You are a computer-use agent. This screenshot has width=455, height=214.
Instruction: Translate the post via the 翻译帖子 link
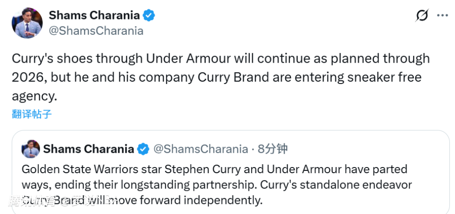click(32, 114)
